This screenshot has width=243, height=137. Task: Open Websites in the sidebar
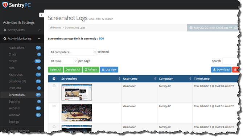click(x=15, y=108)
